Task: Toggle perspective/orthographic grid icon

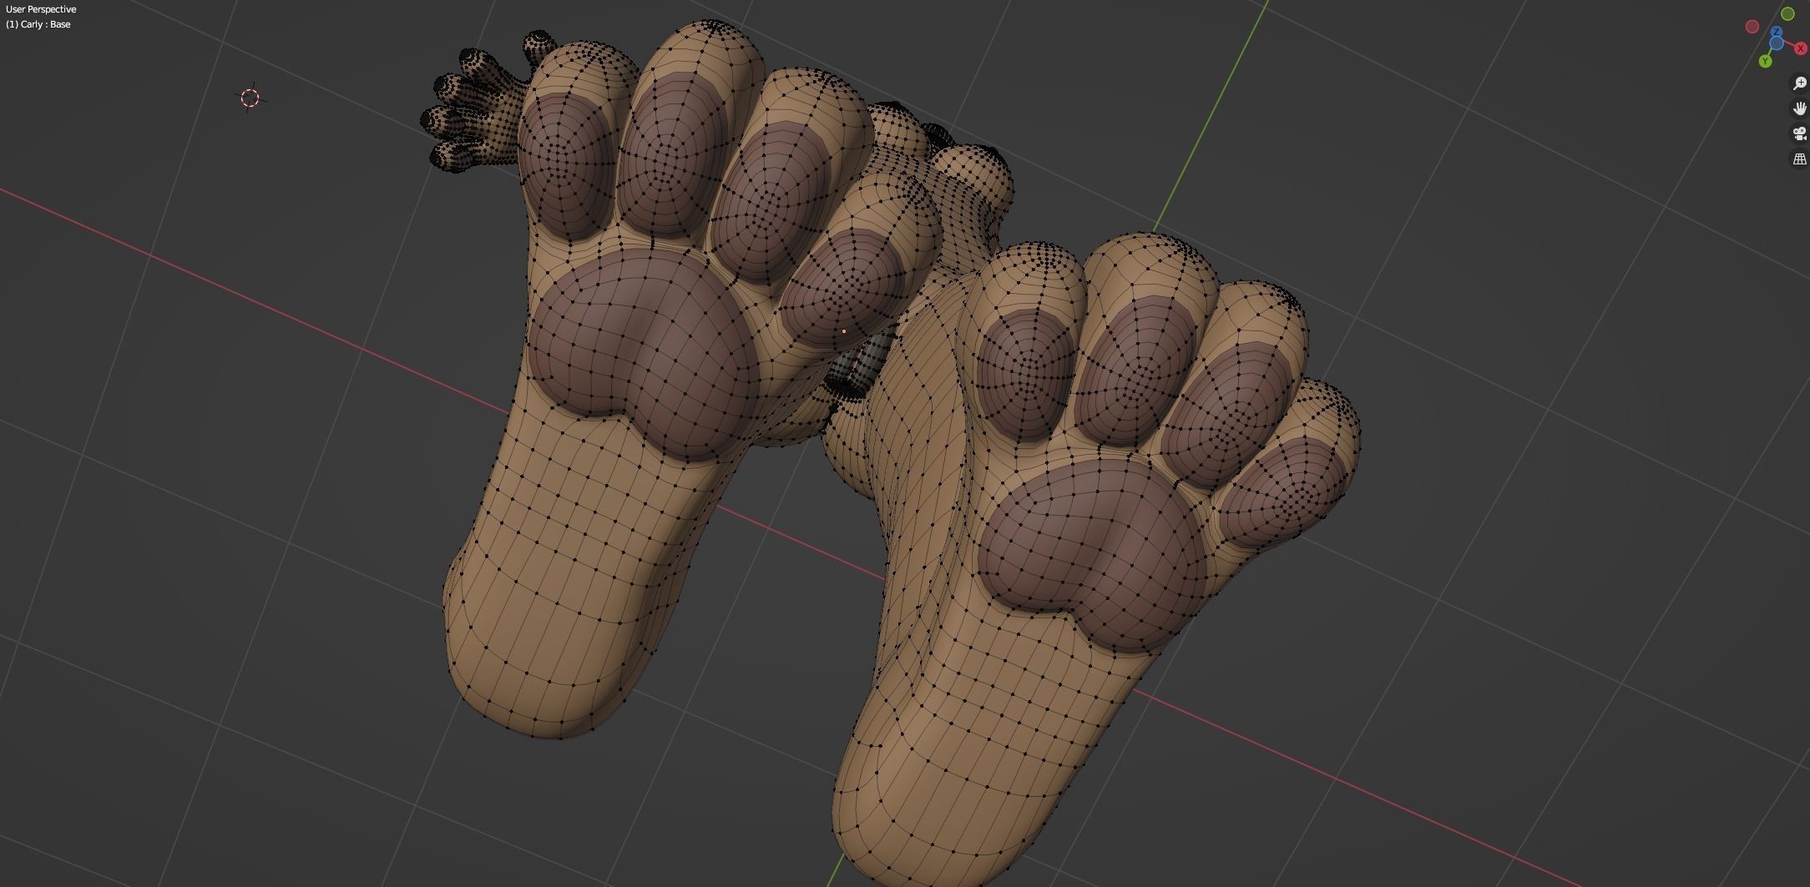Action: (1800, 159)
